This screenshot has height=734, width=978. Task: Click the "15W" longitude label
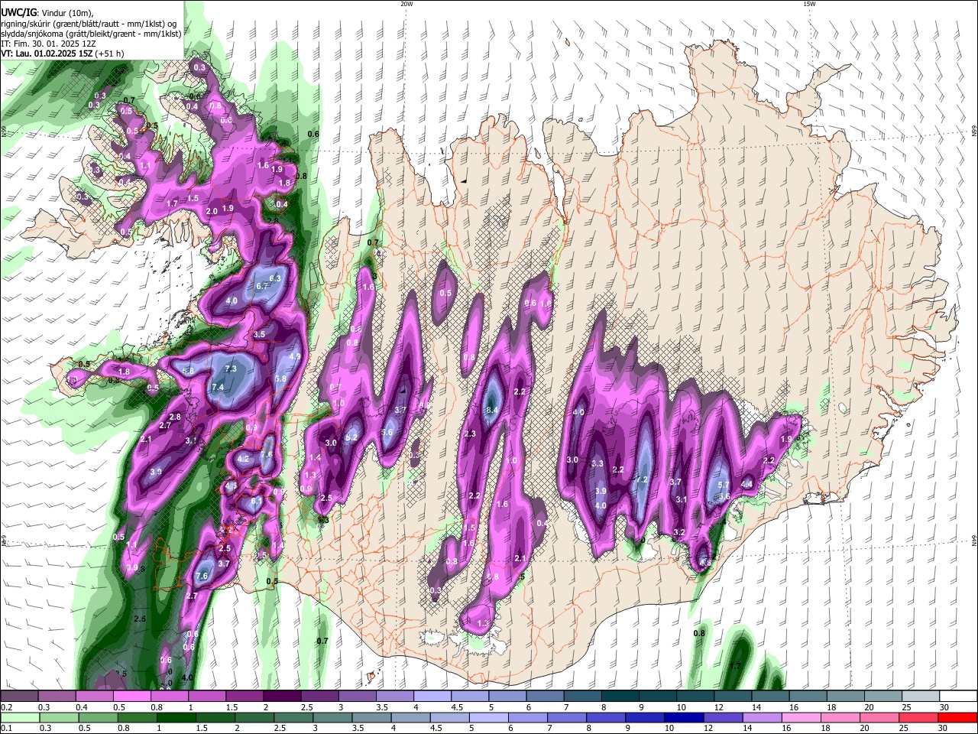(x=808, y=4)
